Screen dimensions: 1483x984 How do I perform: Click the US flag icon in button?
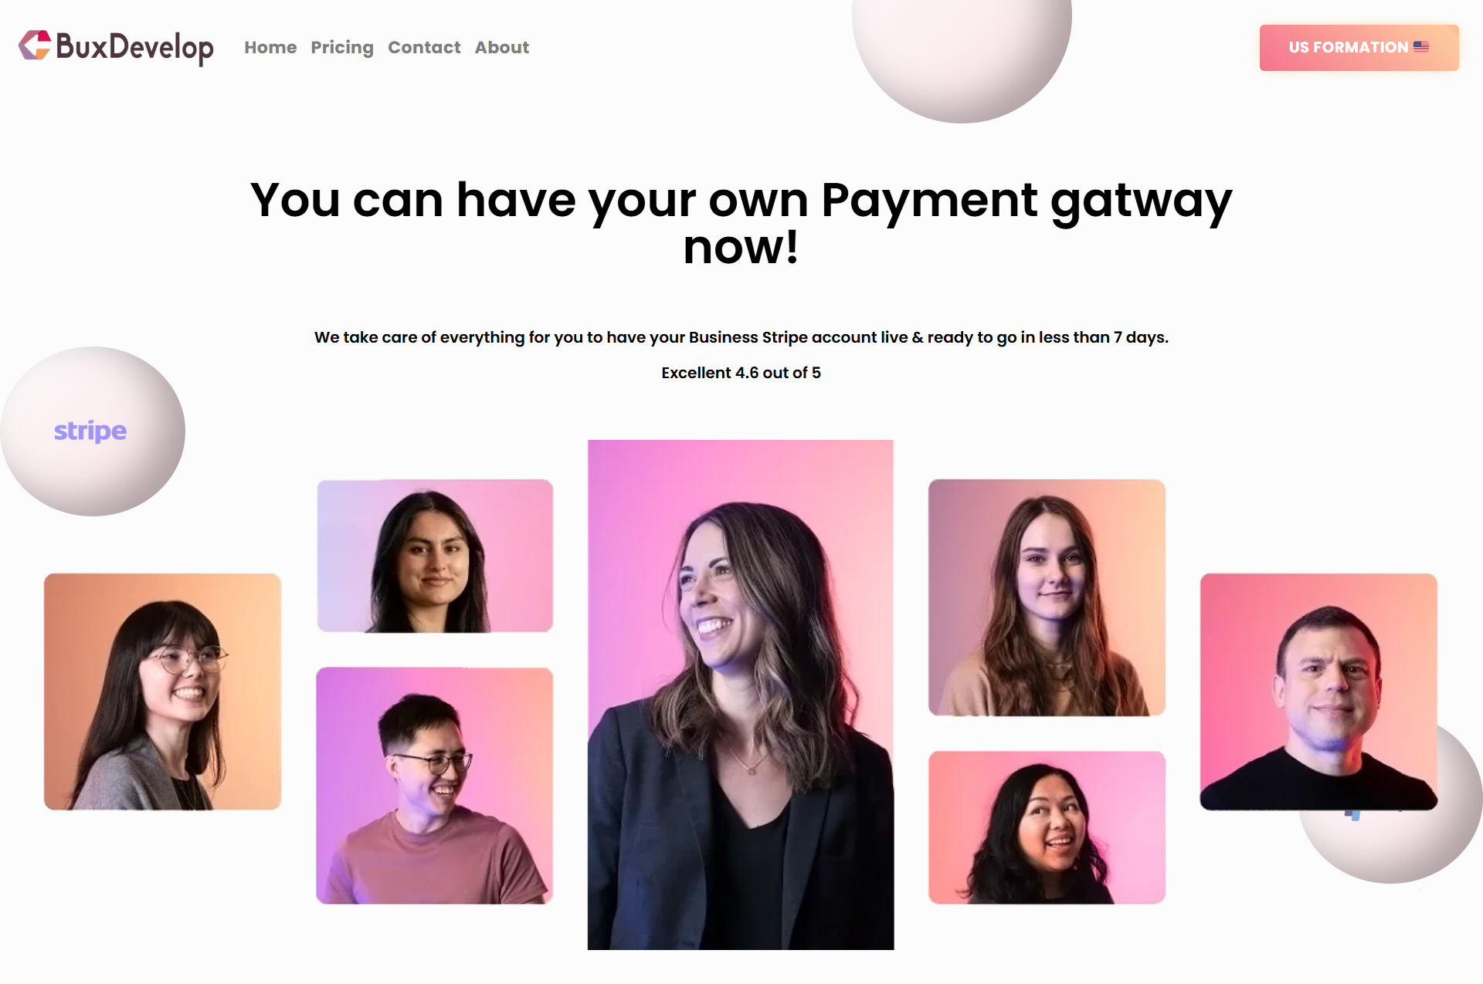1421,47
